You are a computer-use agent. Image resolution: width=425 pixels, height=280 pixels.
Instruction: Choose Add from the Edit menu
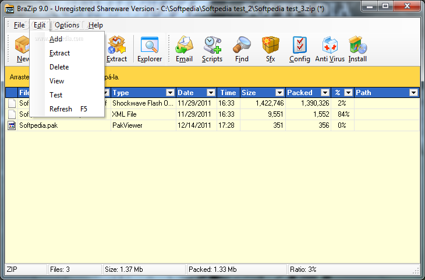click(x=67, y=39)
